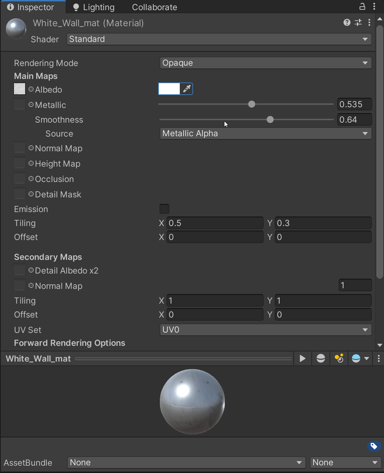Click Main Maps Offset X field

click(x=215, y=237)
